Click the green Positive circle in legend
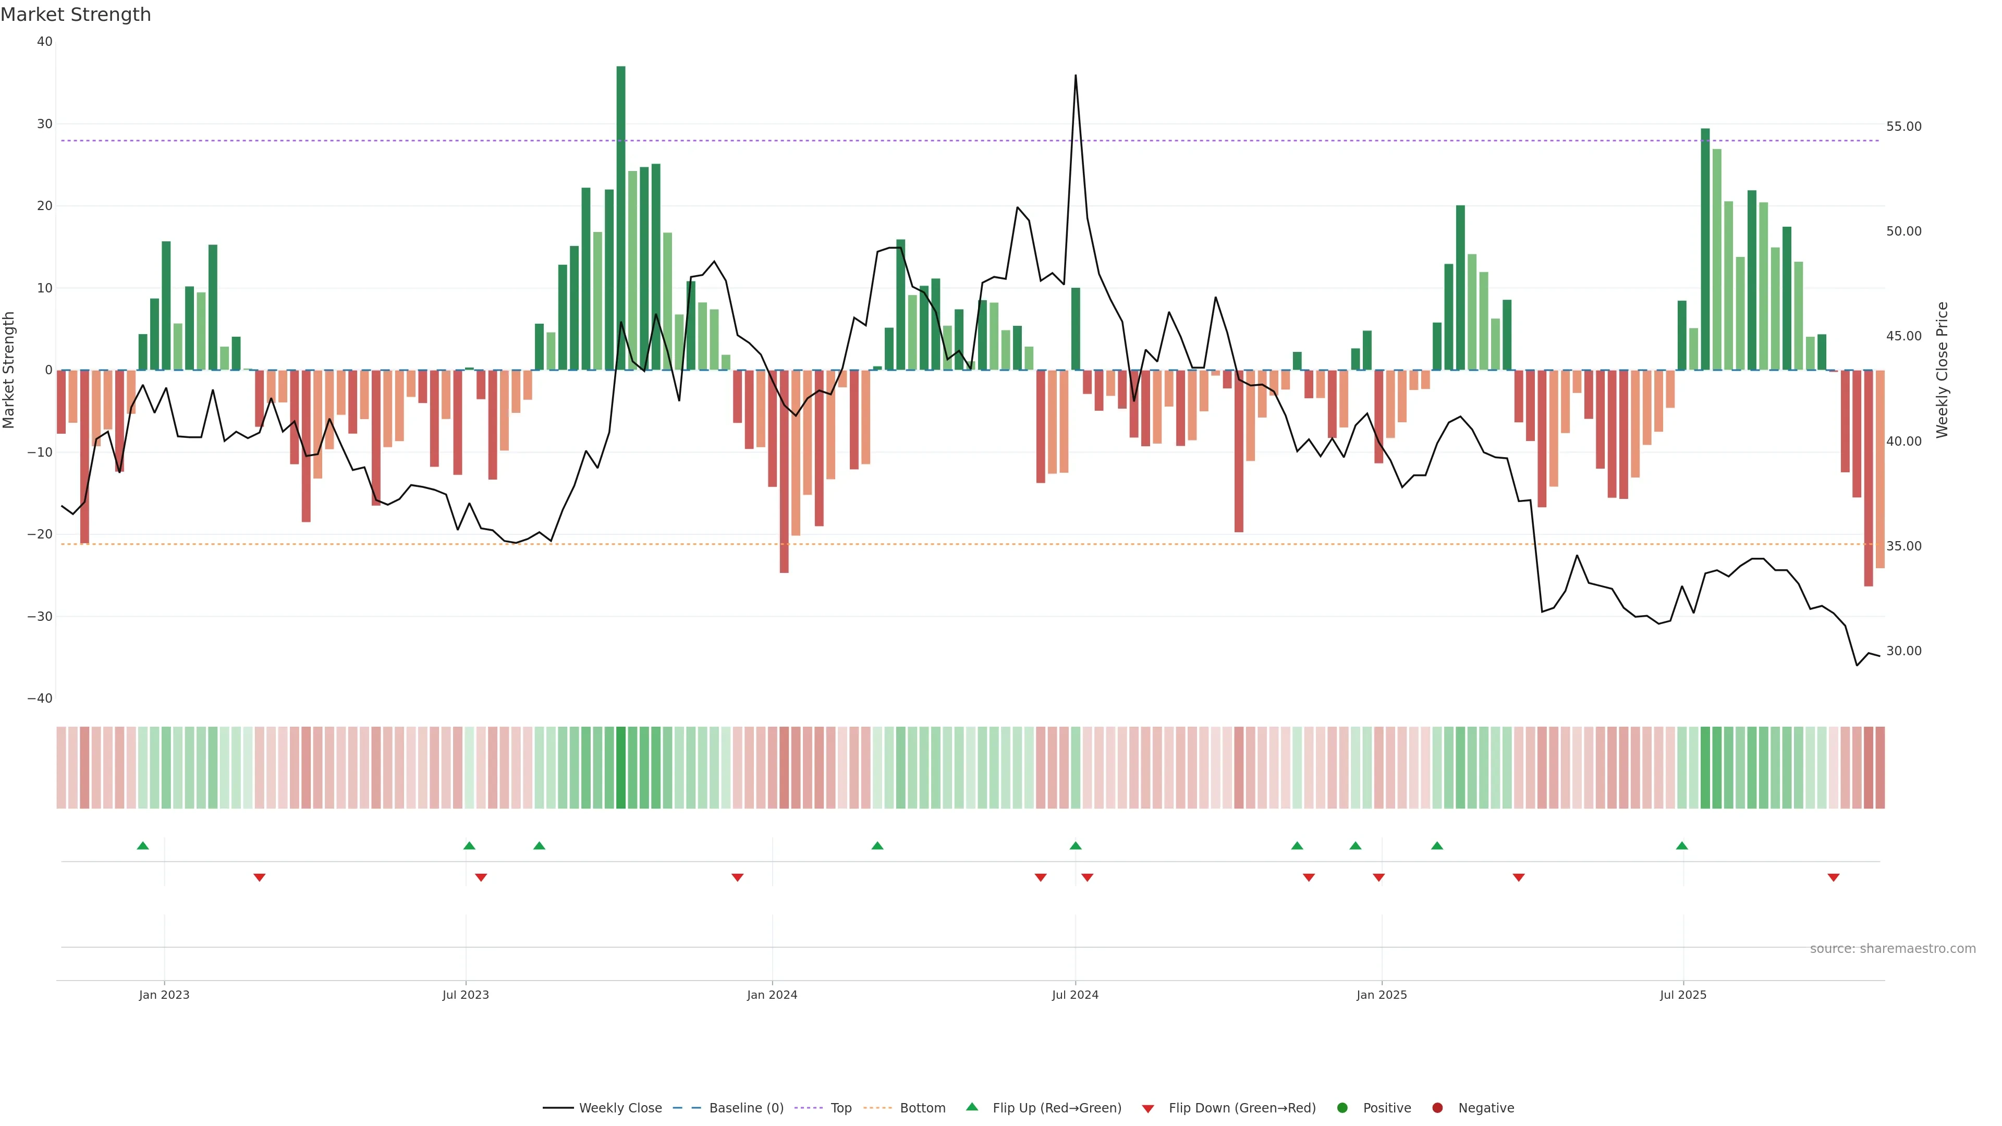Screen dimensions: 2002x1126 pyautogui.click(x=1342, y=1107)
